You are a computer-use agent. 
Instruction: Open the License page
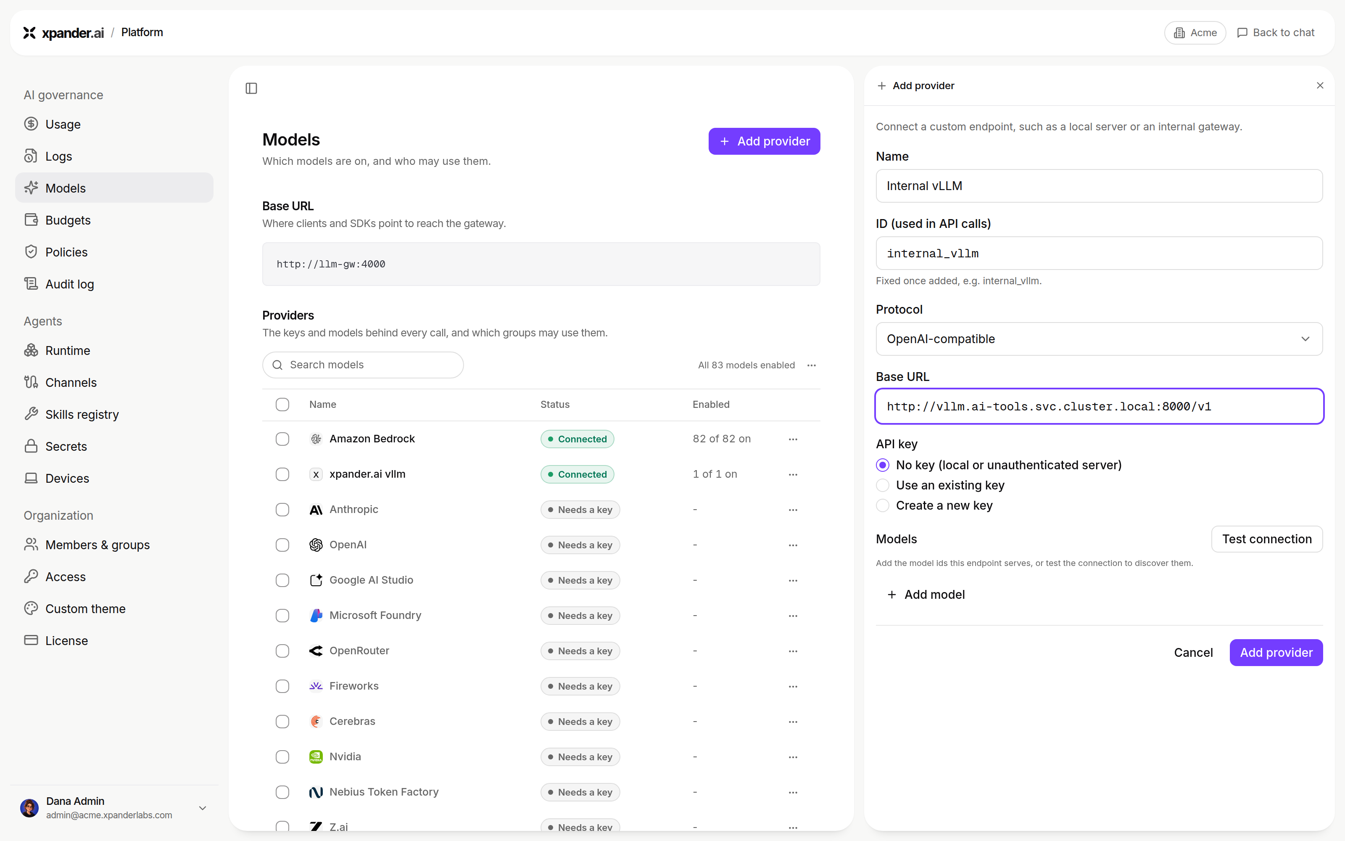point(114,641)
